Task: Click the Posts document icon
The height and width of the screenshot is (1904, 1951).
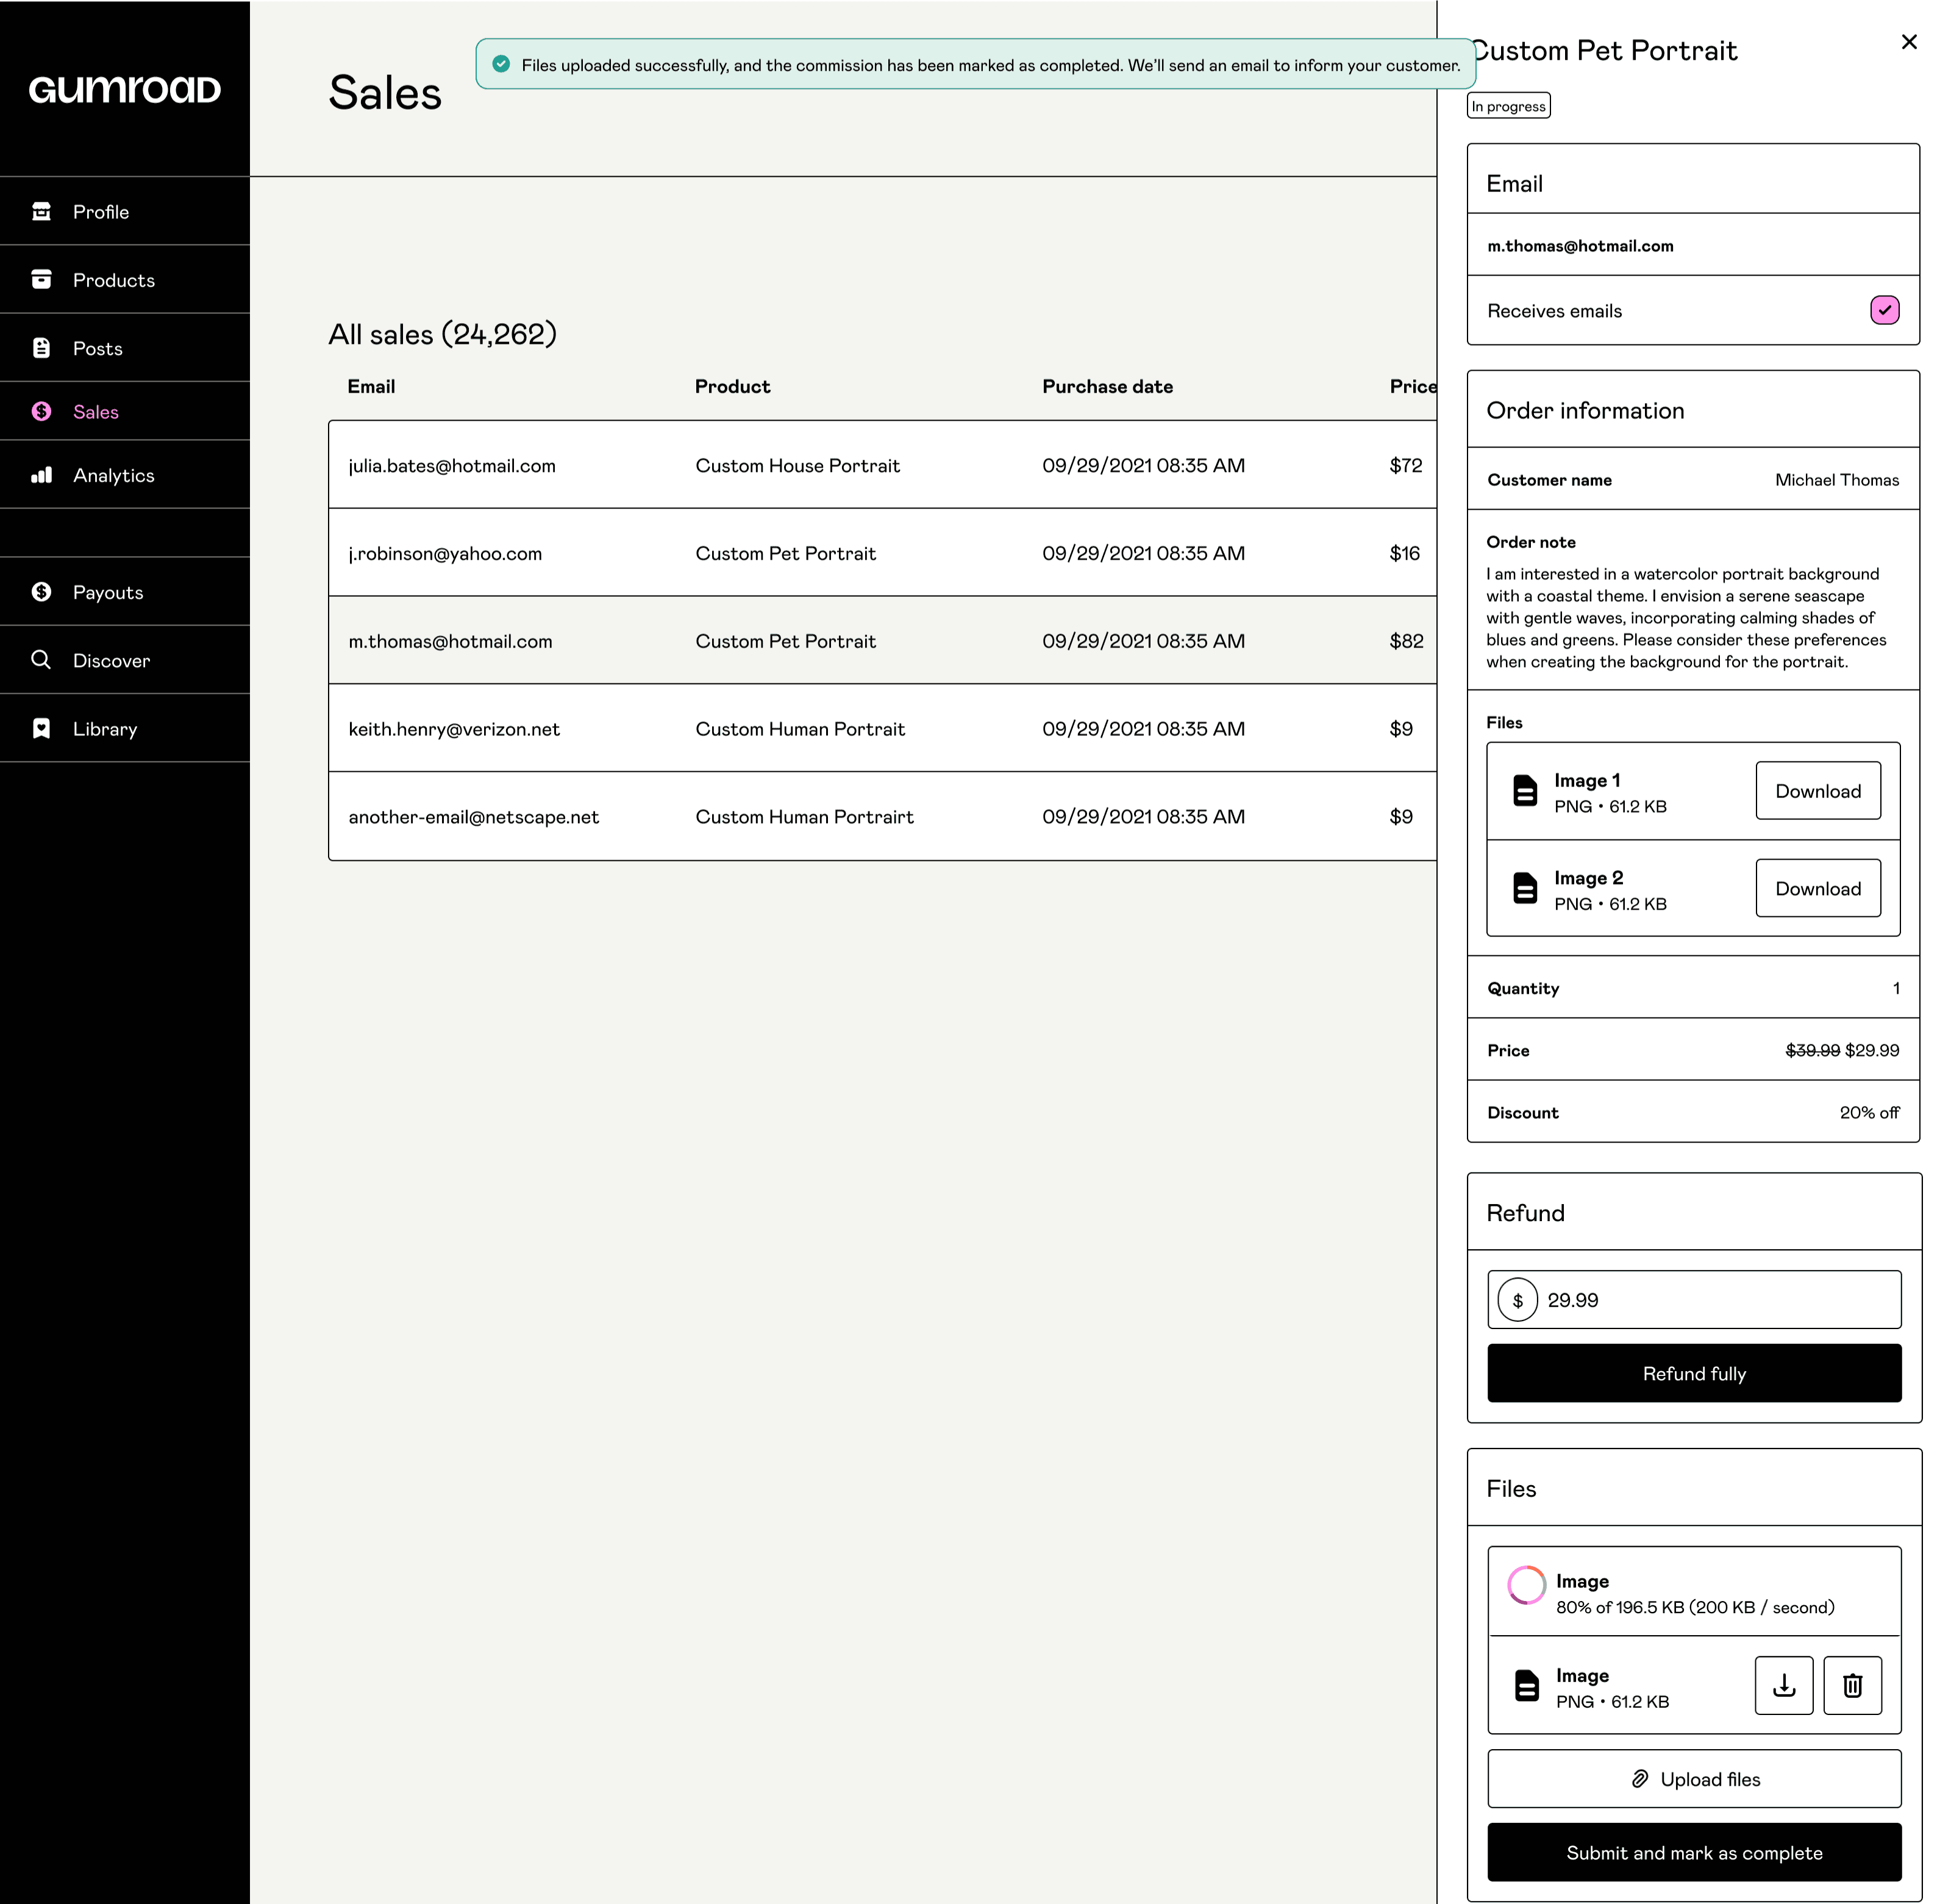Action: click(41, 348)
